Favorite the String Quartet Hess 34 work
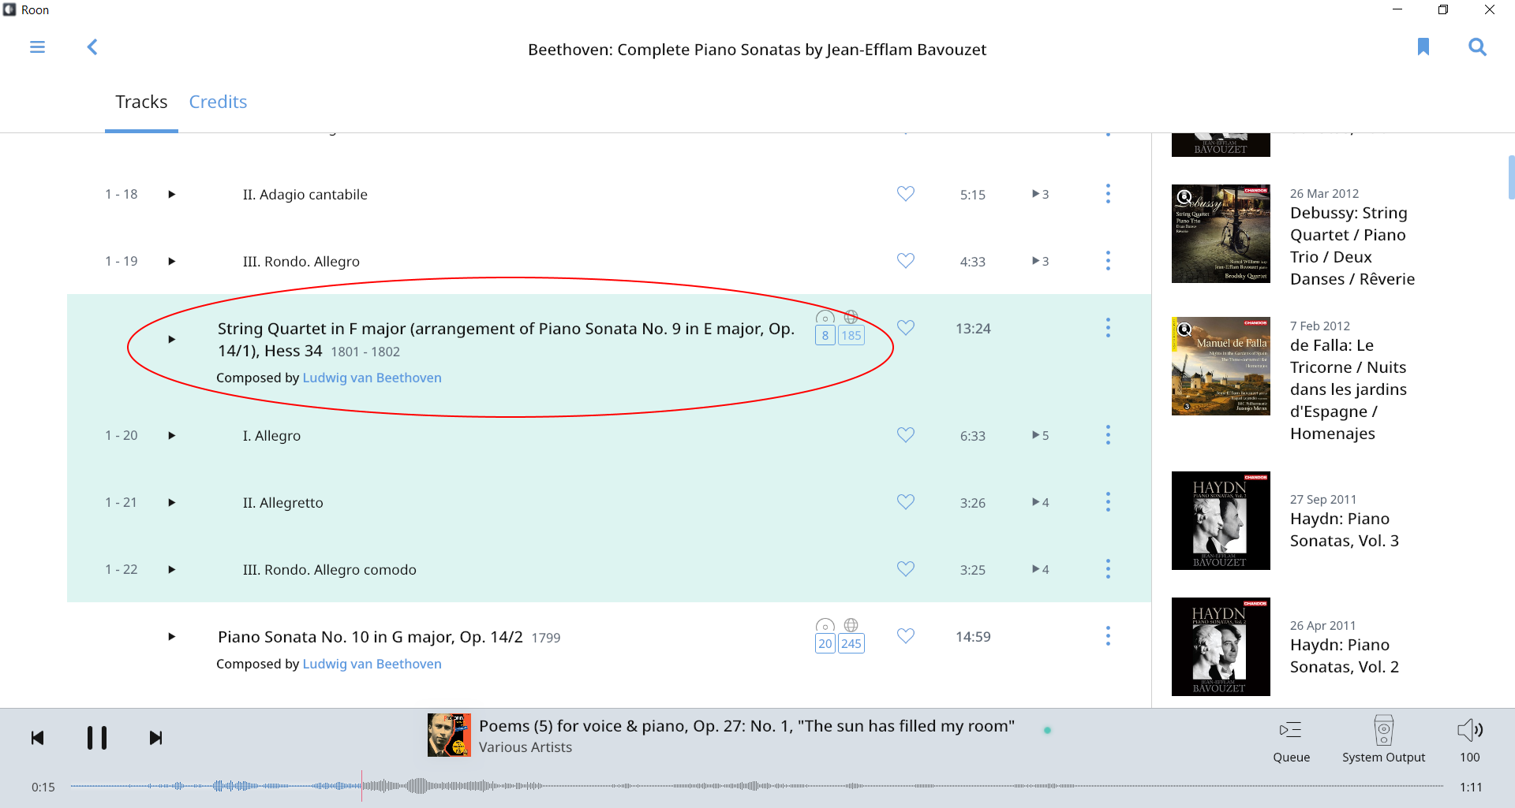Image resolution: width=1515 pixels, height=808 pixels. click(x=906, y=328)
